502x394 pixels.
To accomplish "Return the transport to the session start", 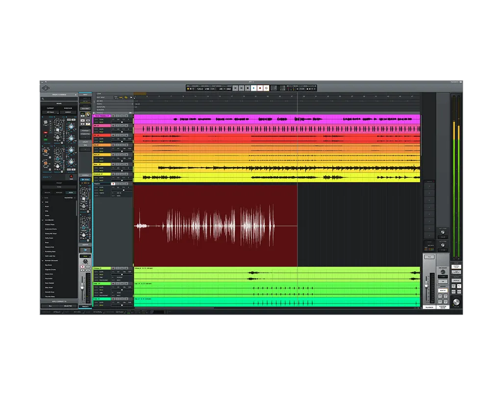I will coord(235,88).
